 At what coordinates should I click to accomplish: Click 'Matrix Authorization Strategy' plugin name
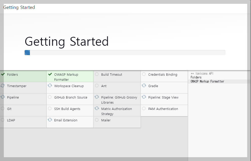point(117,111)
